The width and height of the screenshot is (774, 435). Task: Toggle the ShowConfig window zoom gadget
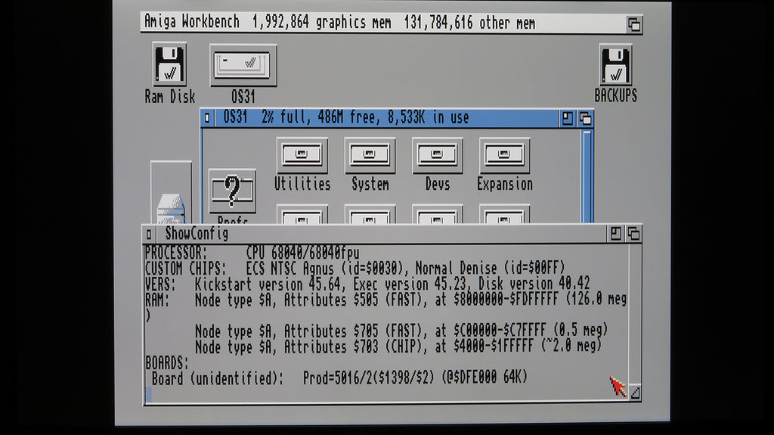[x=616, y=234]
